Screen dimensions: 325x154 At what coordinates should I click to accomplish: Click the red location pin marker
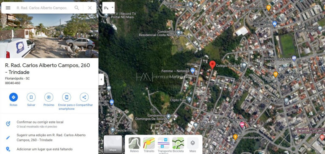212,65
